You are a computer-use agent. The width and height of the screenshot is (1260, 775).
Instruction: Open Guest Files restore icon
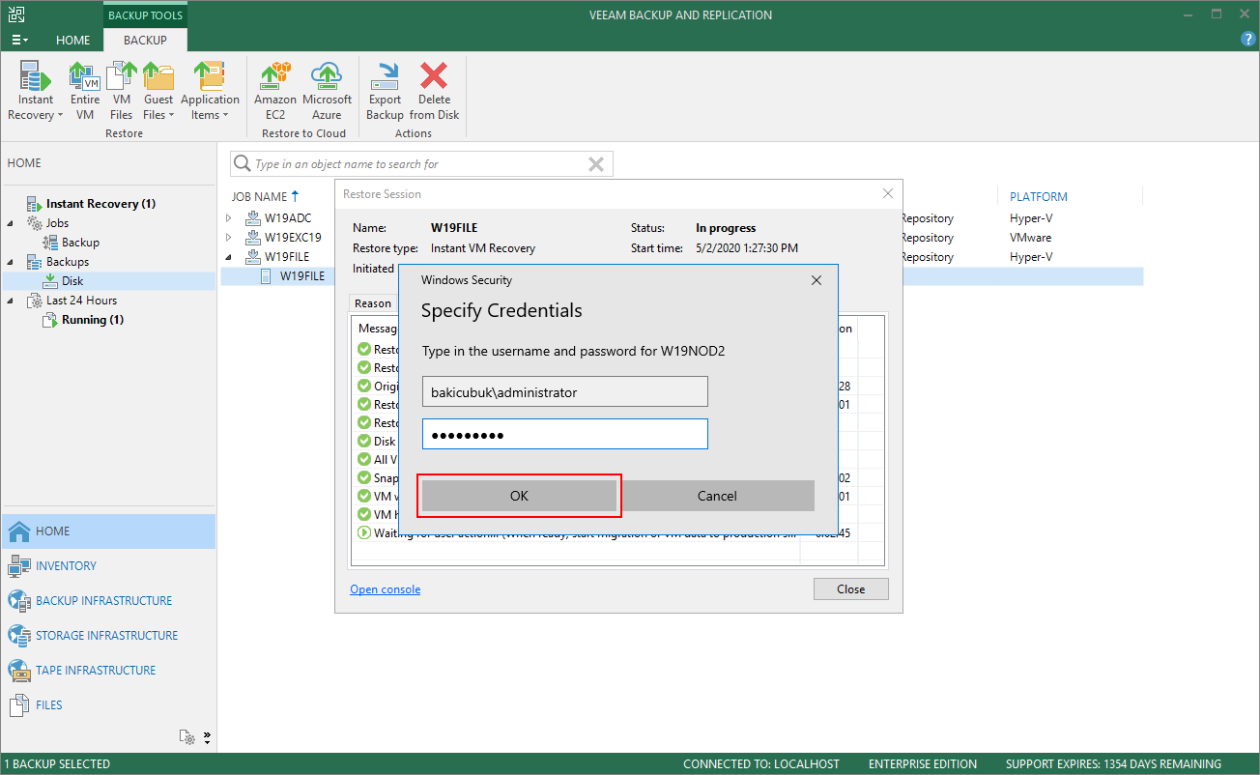click(x=158, y=91)
